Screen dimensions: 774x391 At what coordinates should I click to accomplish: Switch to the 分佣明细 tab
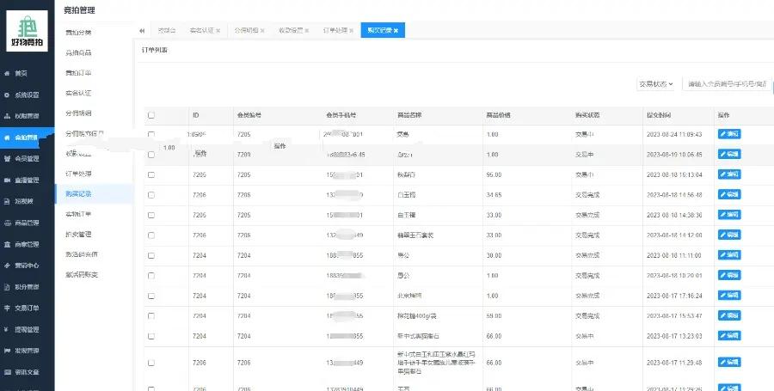pos(246,31)
